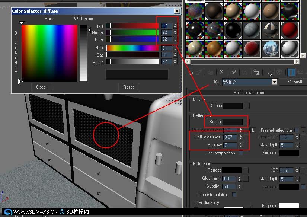Click on the vertical Whiteness slider
This screenshot has width=307, height=217.
tap(83, 53)
